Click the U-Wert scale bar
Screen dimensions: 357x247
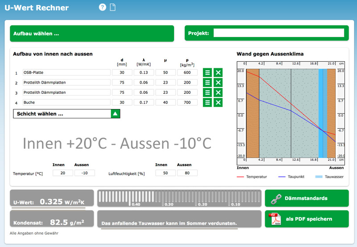179,198
